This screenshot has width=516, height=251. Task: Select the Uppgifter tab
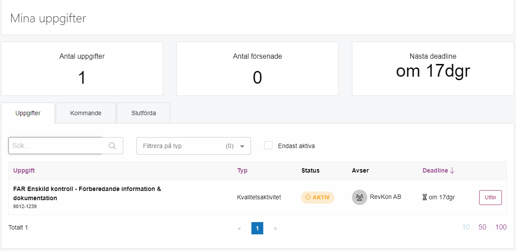point(28,113)
